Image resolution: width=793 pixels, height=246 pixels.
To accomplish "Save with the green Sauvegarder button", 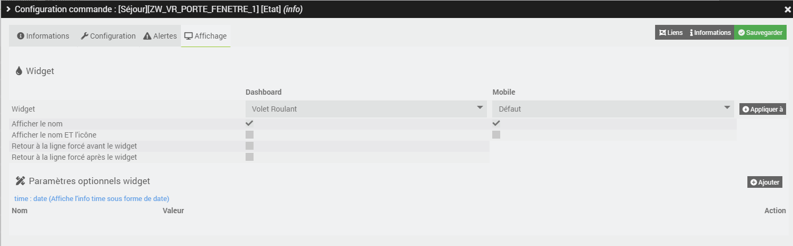I will 760,33.
